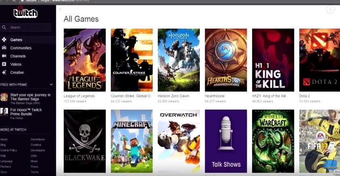
Task: Open Channels in sidebar
Action: pos(18,56)
